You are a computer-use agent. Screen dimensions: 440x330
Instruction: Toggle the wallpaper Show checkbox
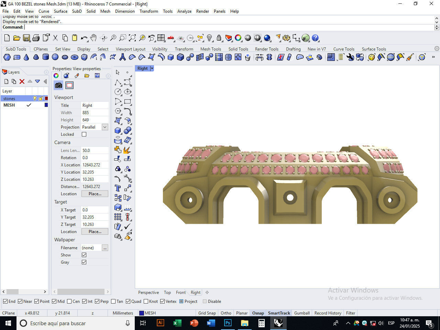click(84, 255)
